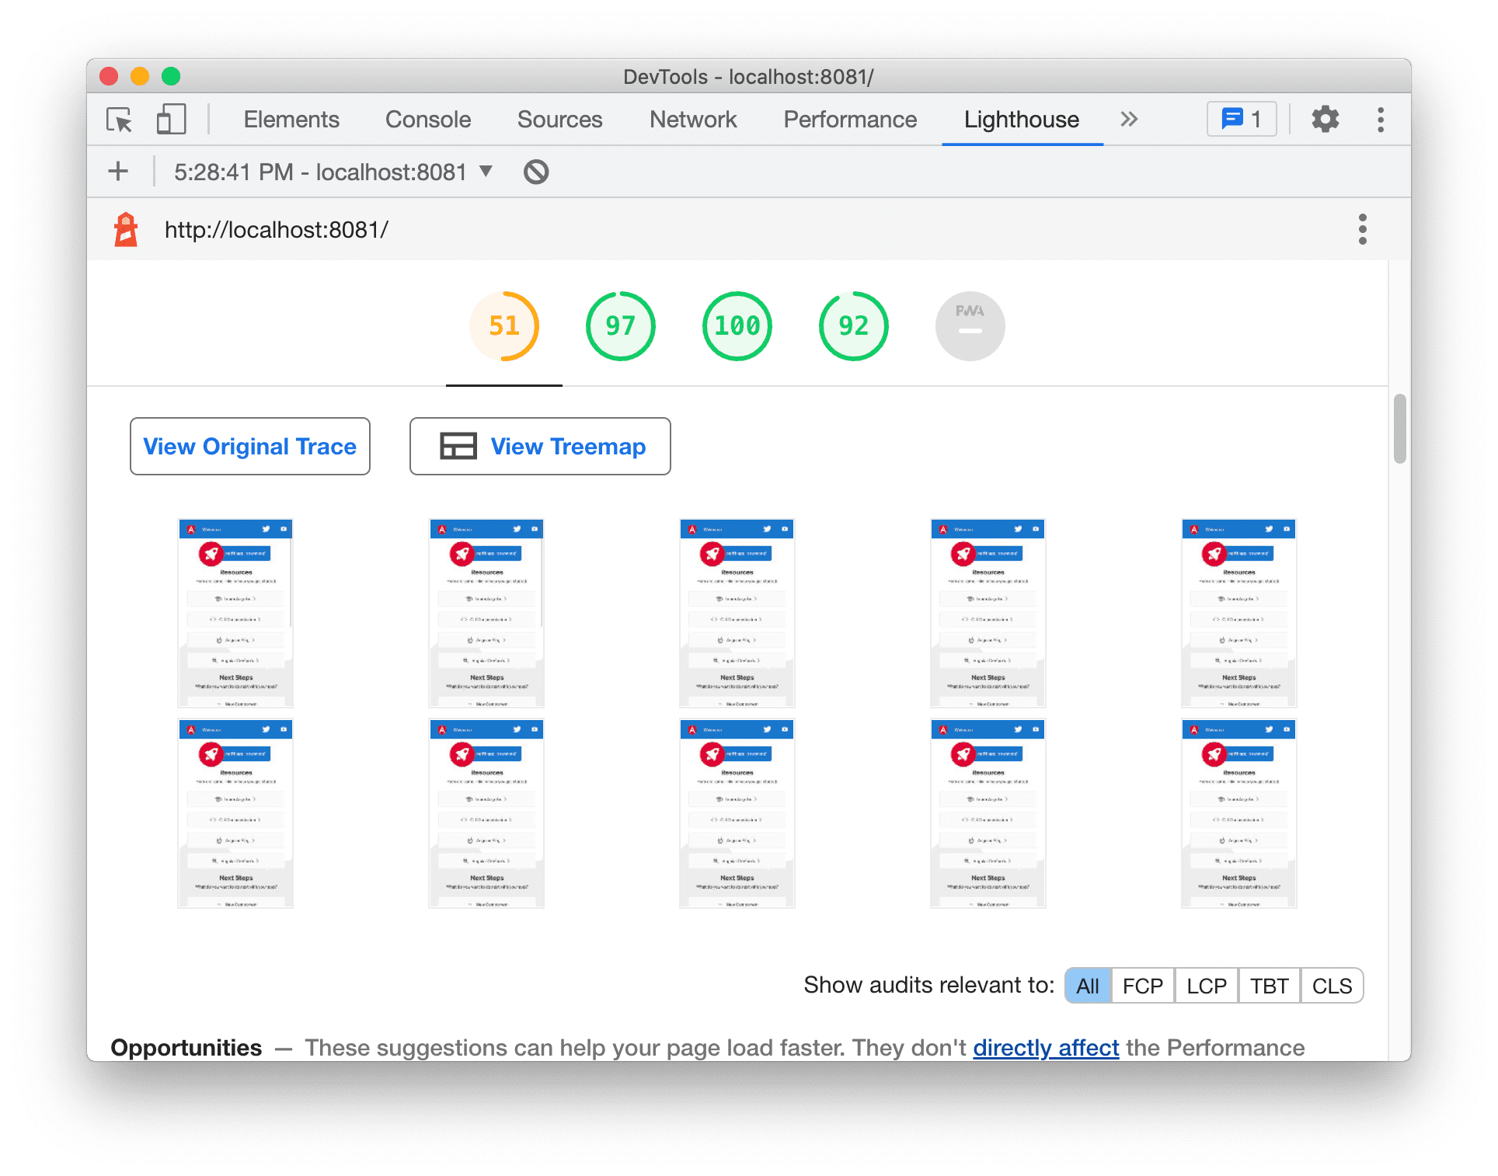Click the Elements panel icon
Screen dimensions: 1498x1176
[x=289, y=119]
